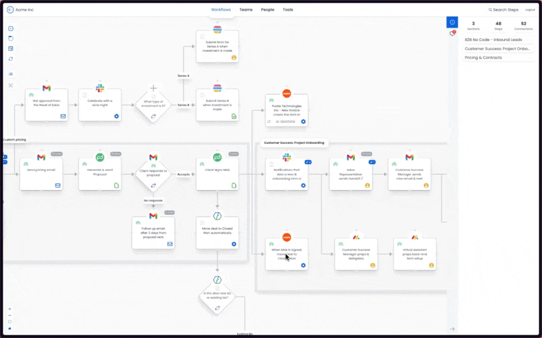The image size is (542, 338).
Task: Open 'Follow up email after 3 days' step
Action: tap(153, 233)
